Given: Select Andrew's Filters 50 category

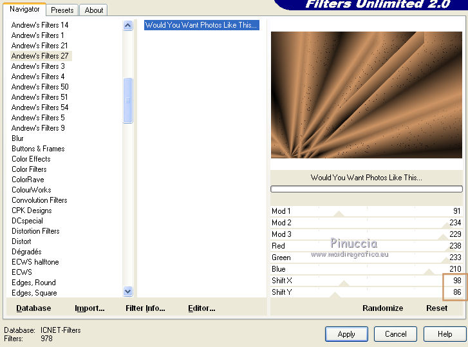Looking at the screenshot, I should (40, 87).
